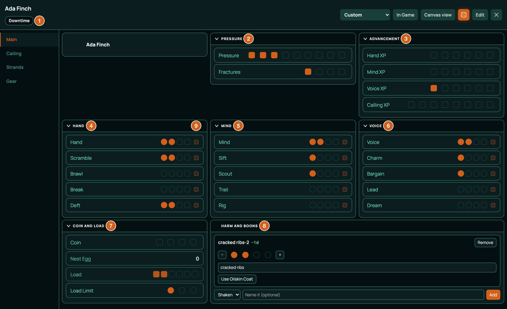This screenshot has height=309, width=507.
Task: Roll dice for Rig
Action: tap(345, 205)
